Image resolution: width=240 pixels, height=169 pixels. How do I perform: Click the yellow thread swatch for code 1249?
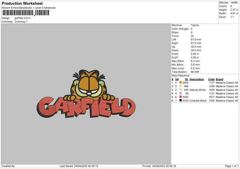(x=180, y=86)
